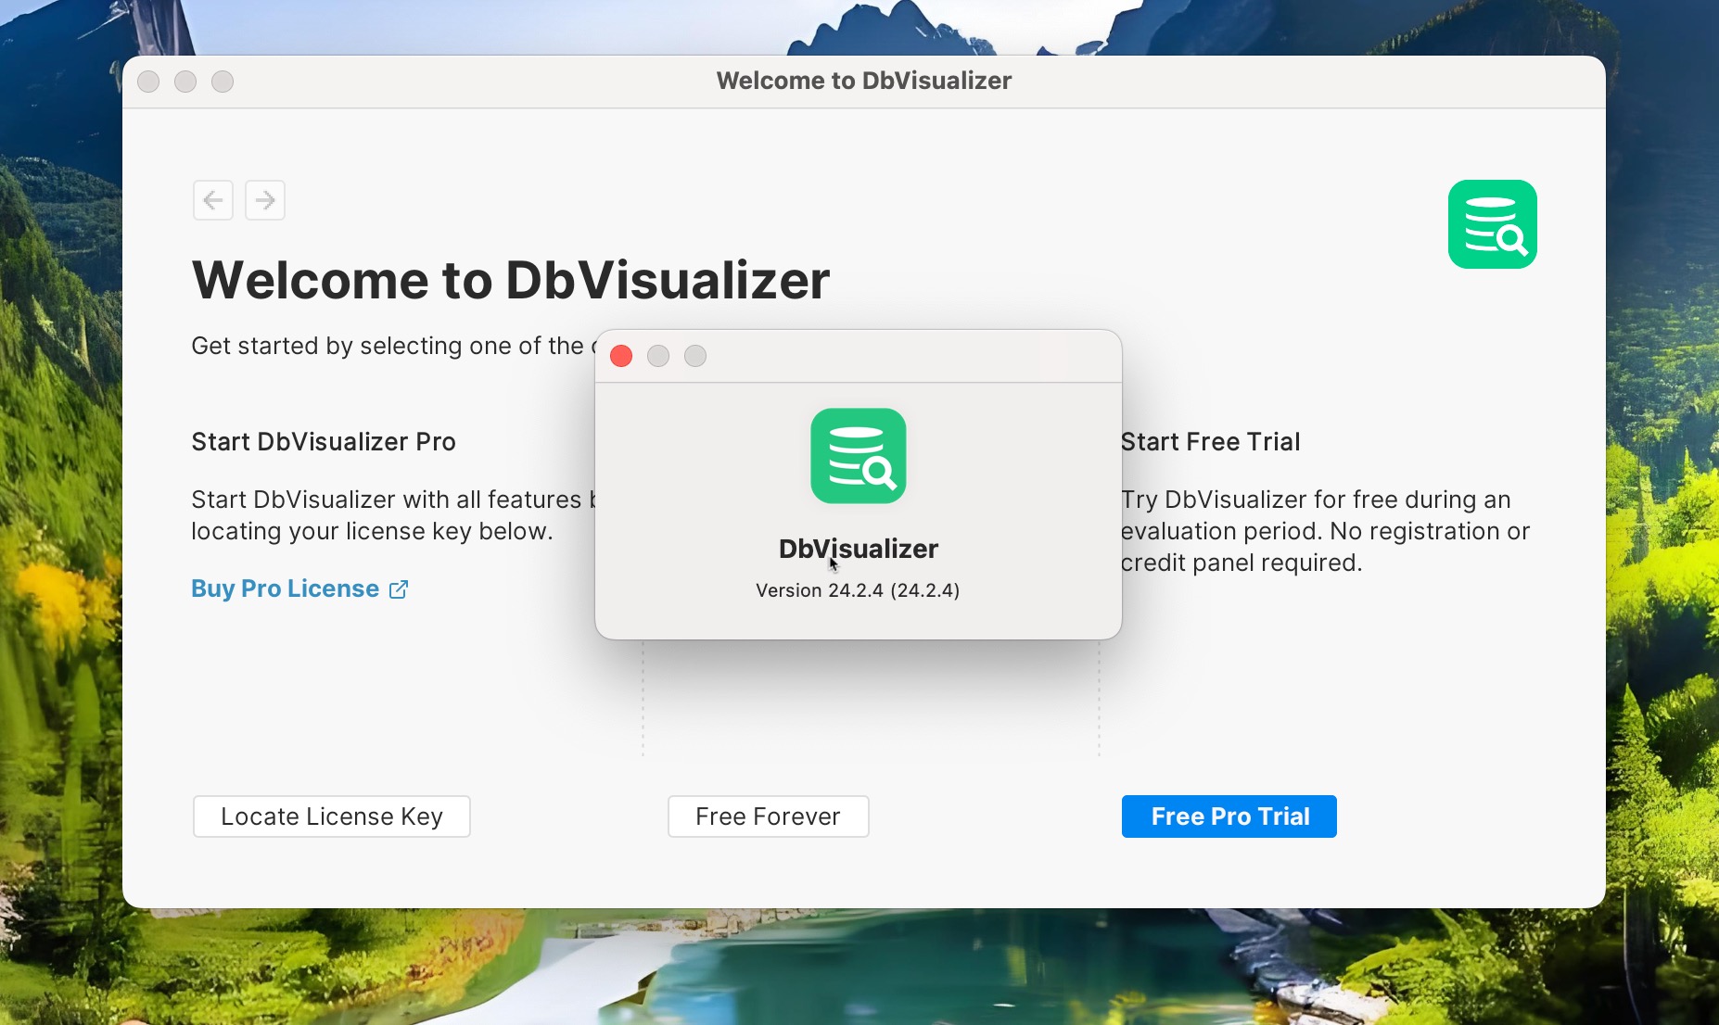Click the Locate License Key button
Screen dimensions: 1719x1025
click(332, 816)
